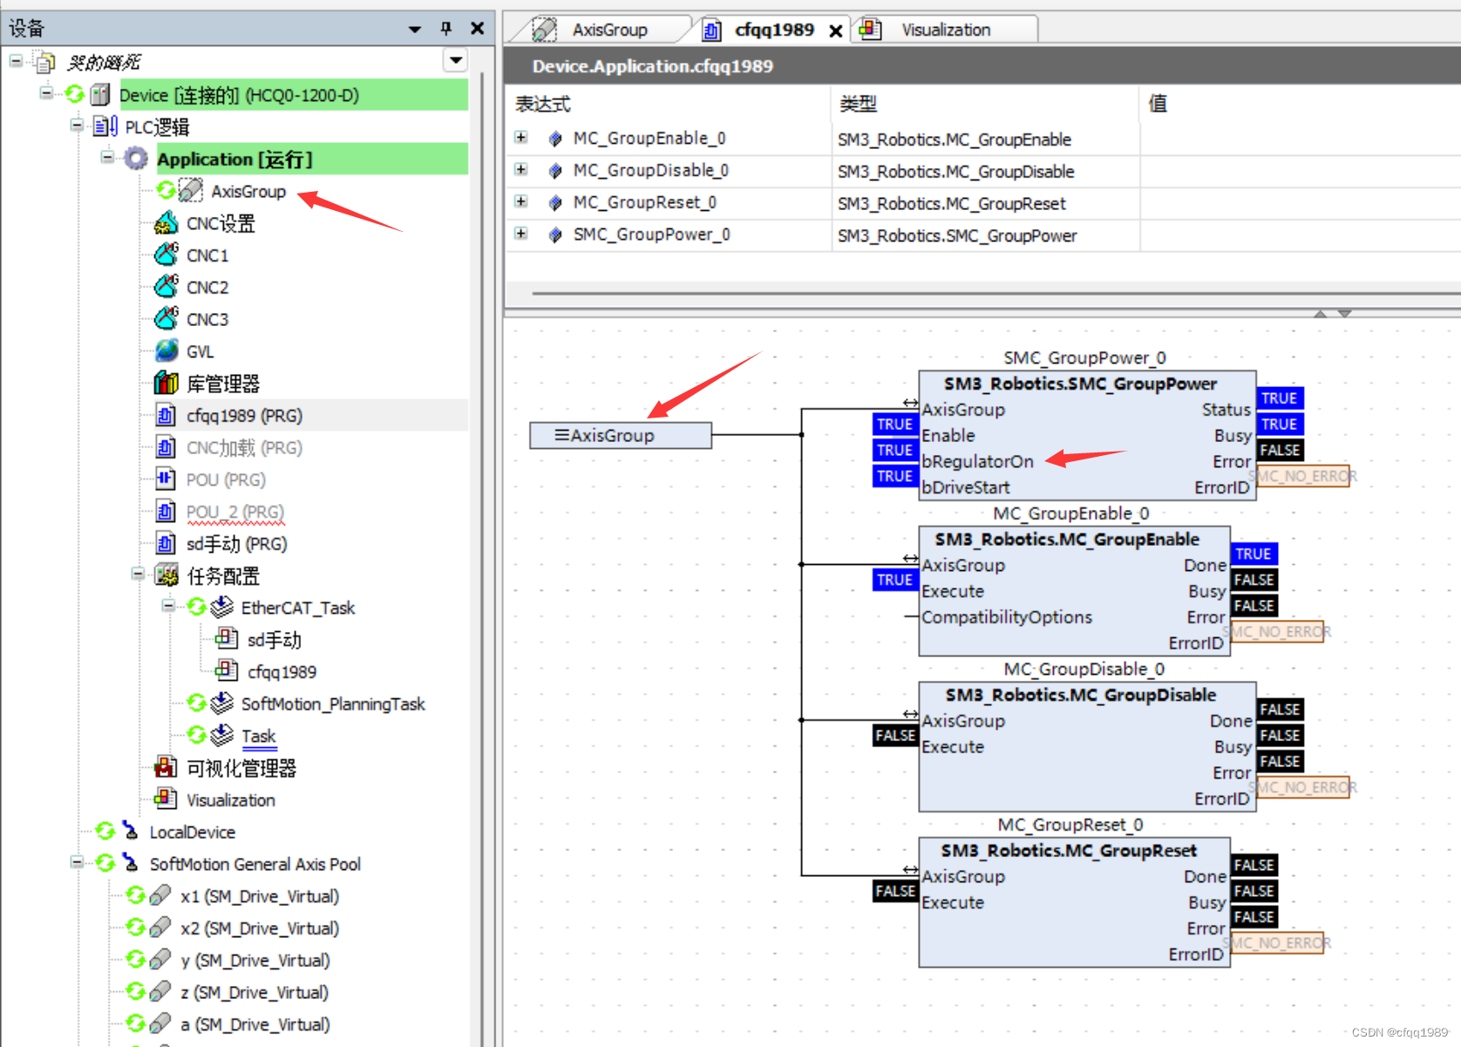
Task: Toggle the TRUE Enable input of SMC_GroupPower_0
Action: tap(894, 425)
